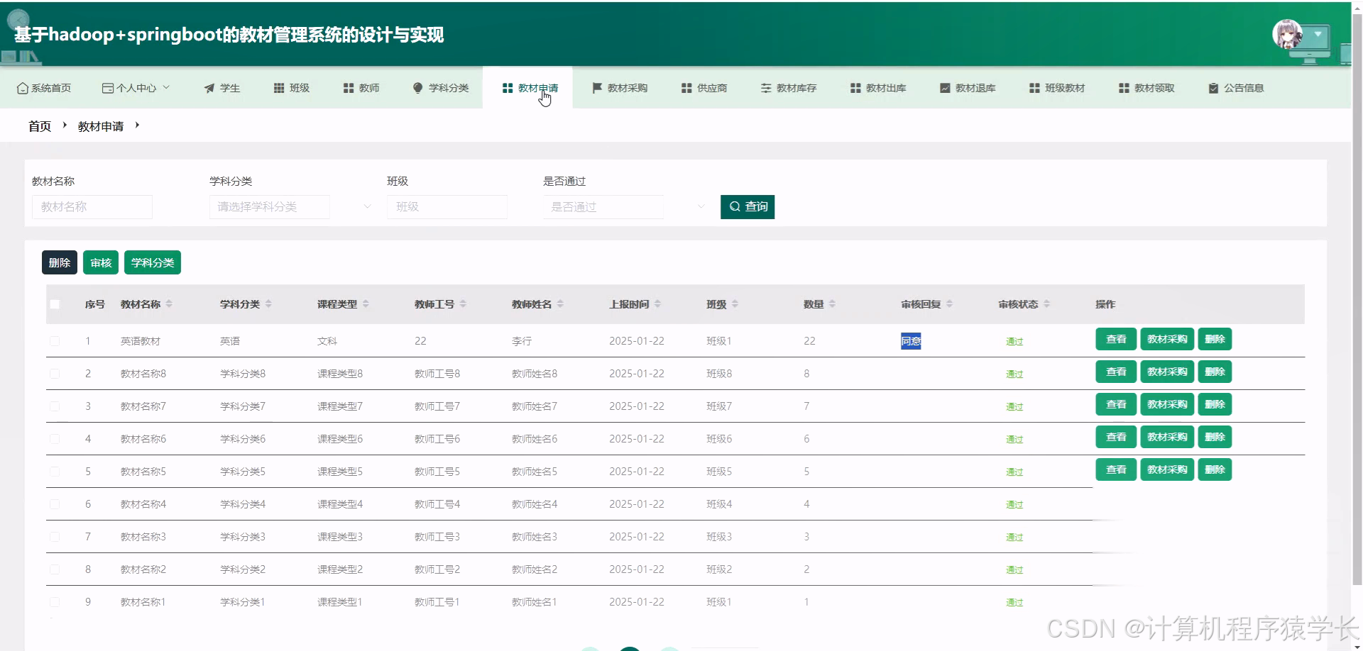Viewport: 1363px width, 651px height.
Task: Open the 请选择学科分类 dropdown
Action: tap(270, 206)
